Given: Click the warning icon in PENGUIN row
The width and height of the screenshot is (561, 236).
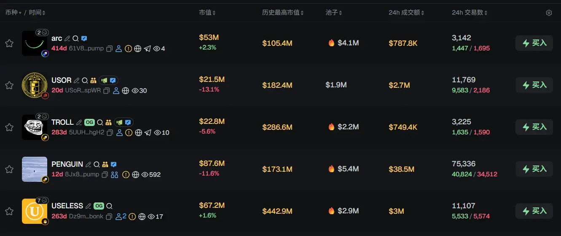Looking at the screenshot, I should [126, 175].
